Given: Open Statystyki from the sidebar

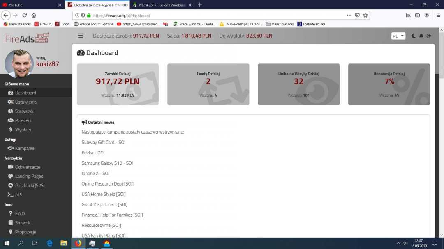Looking at the screenshot, I should [x=24, y=111].
